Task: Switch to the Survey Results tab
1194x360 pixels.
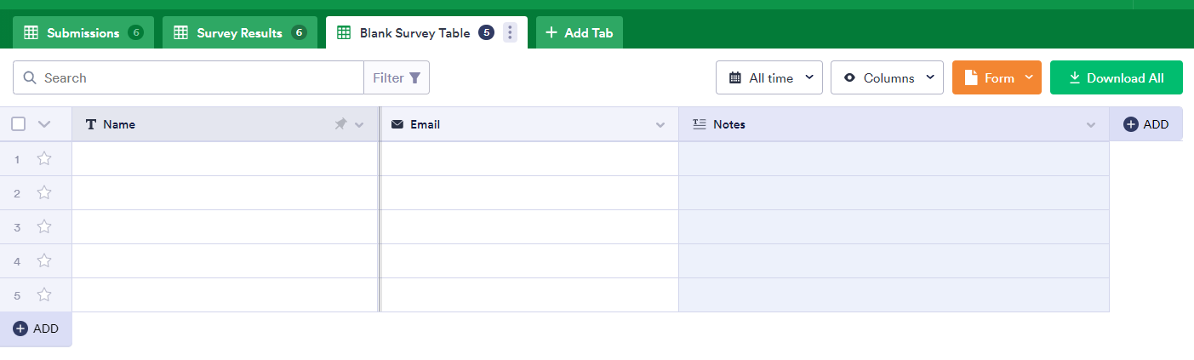Action: [x=239, y=33]
